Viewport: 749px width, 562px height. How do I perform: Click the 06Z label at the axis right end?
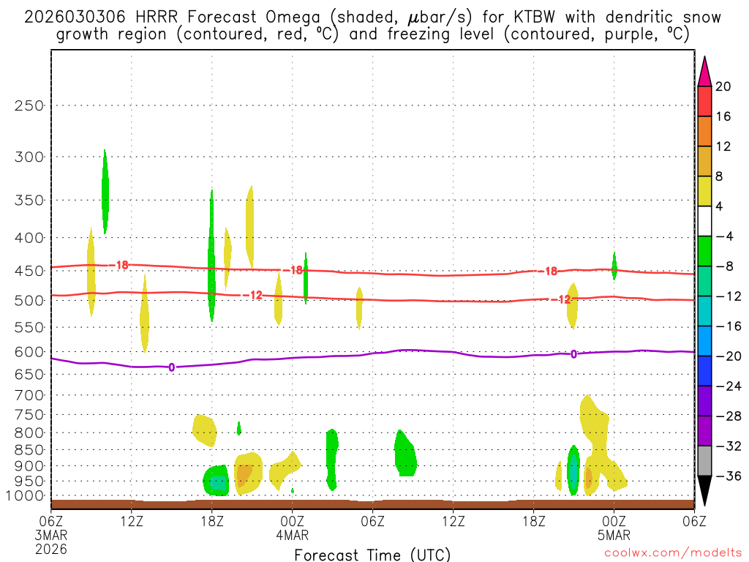click(694, 521)
